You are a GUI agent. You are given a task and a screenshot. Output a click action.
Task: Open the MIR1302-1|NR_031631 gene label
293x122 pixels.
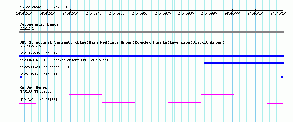click(x=39, y=100)
